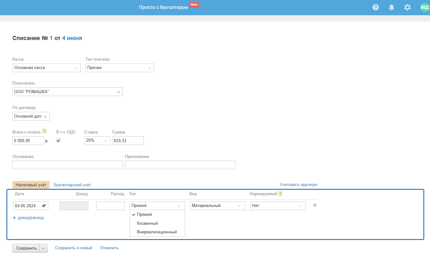Remove the Основной договор contract
The image size is (430, 254).
45,117
